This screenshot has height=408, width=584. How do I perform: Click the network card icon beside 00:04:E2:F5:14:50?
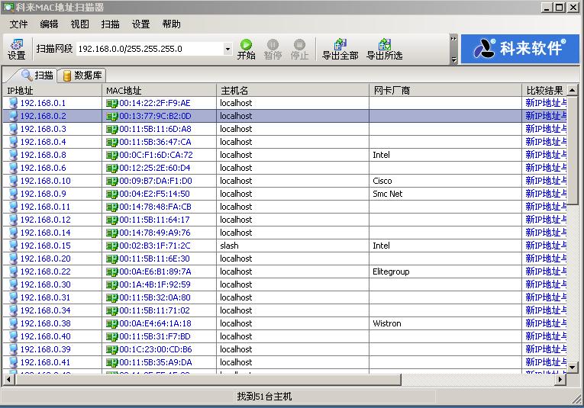pos(111,194)
